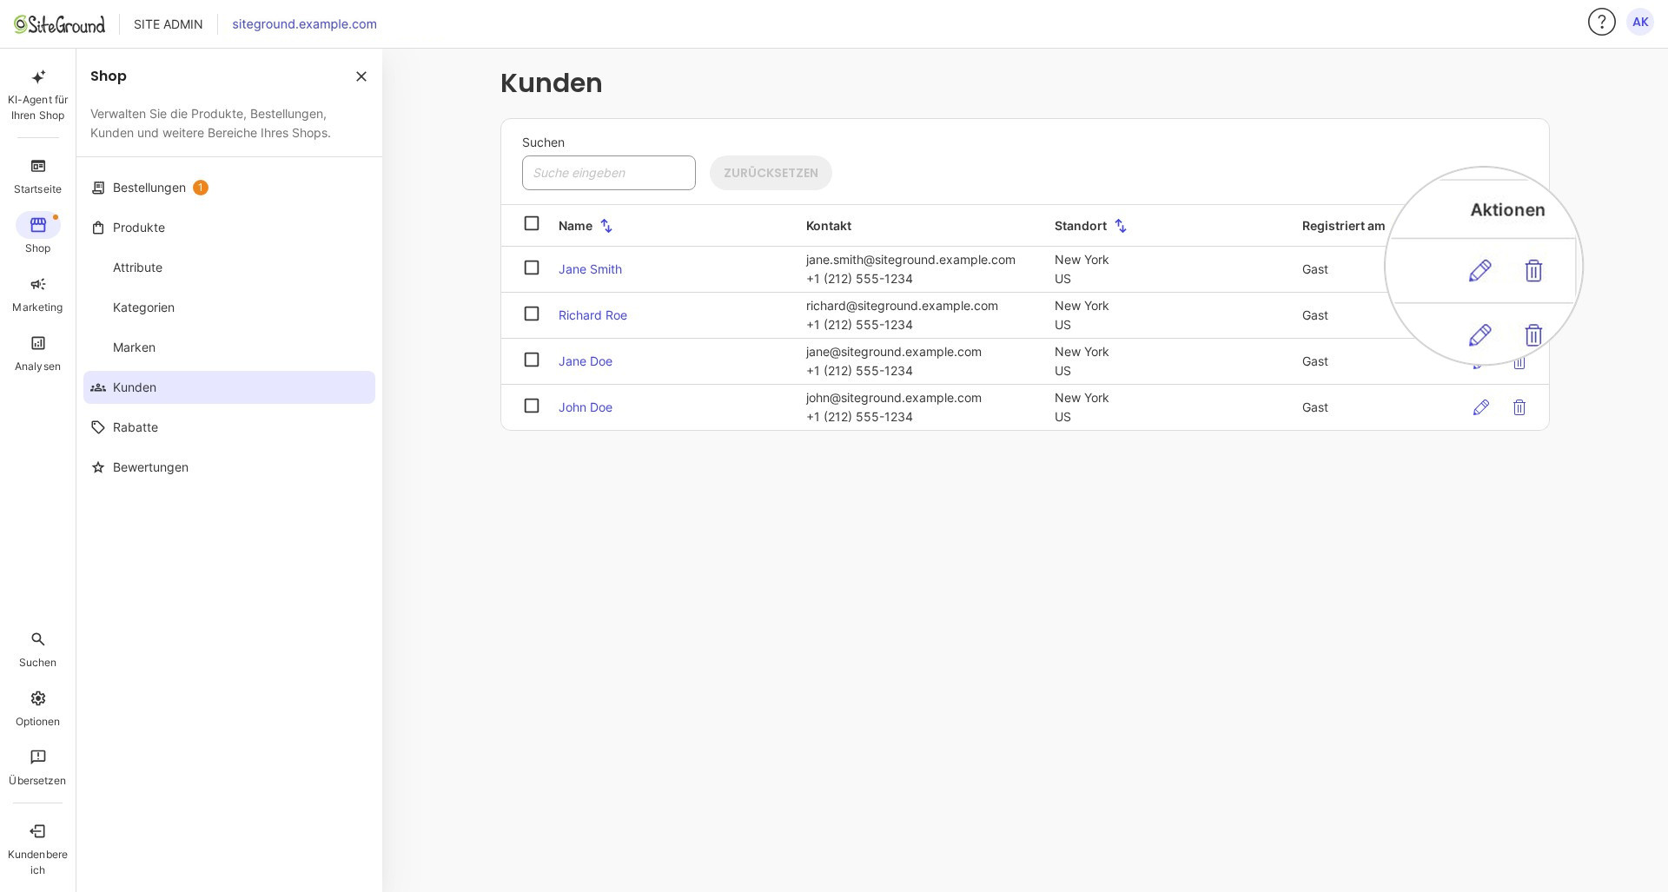The height and width of the screenshot is (892, 1668).
Task: Go to Startseite in the left rail
Action: [37, 176]
